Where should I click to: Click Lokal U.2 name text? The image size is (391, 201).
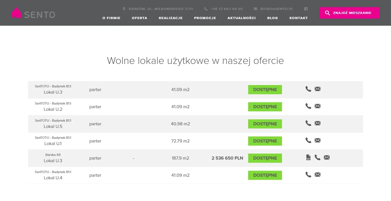[x=53, y=109]
